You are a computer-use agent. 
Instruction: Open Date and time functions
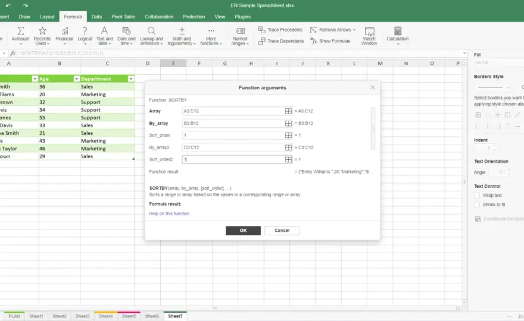(126, 36)
